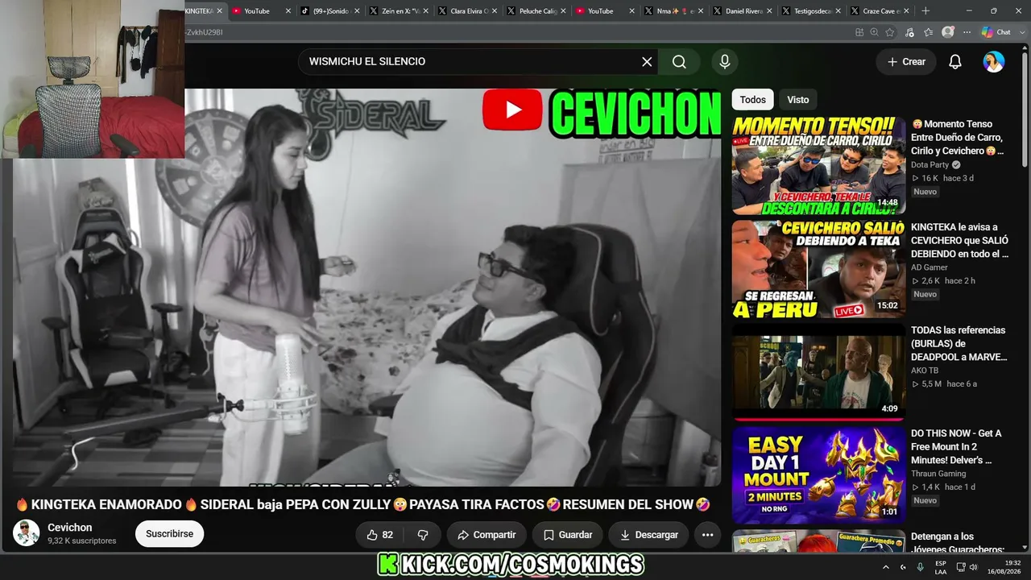The height and width of the screenshot is (580, 1031).
Task: Open the AKO TB channel link
Action: [925, 371]
